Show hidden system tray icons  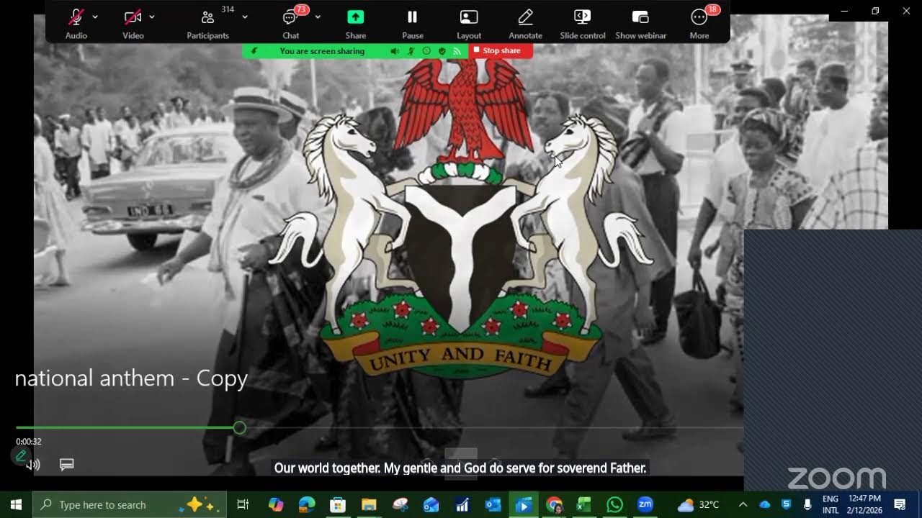point(743,505)
